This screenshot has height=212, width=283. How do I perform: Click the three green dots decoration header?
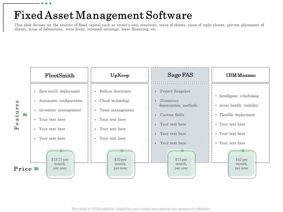click(x=46, y=4)
